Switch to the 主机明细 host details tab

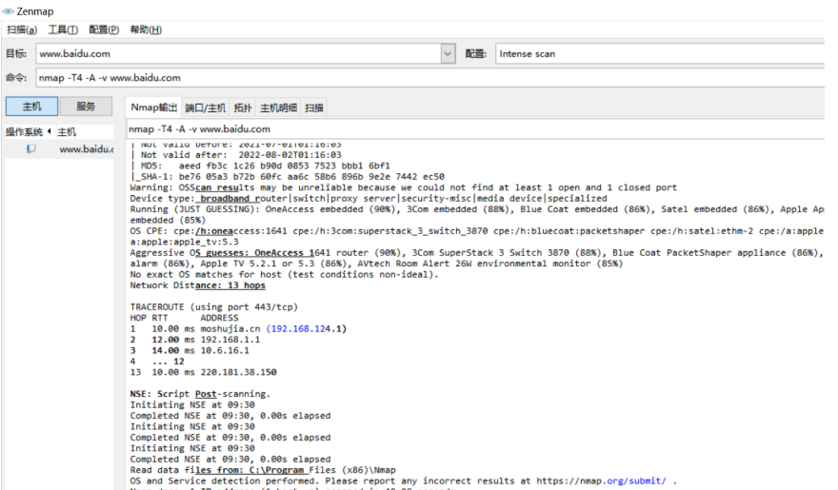(x=278, y=108)
